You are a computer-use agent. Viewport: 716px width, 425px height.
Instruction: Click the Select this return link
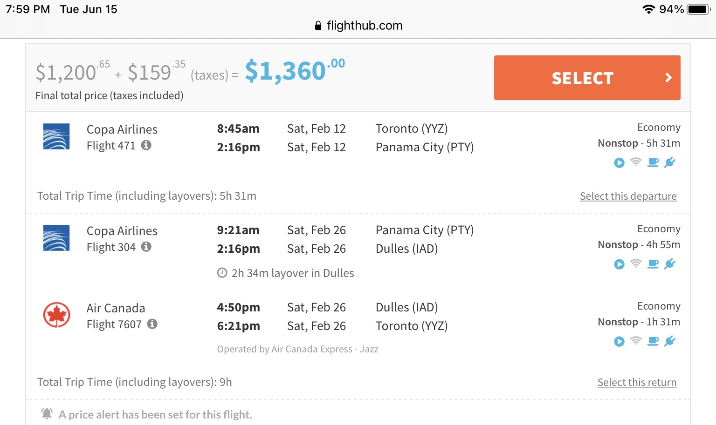click(x=637, y=382)
